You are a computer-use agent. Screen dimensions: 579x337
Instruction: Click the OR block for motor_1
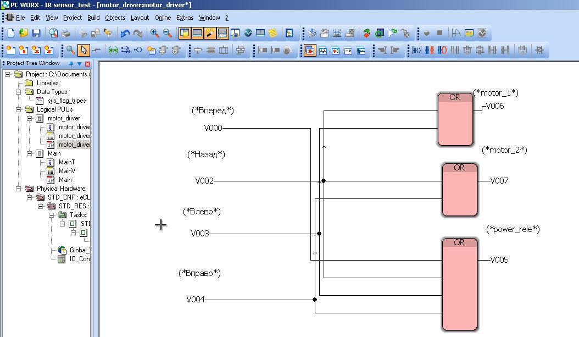455,120
